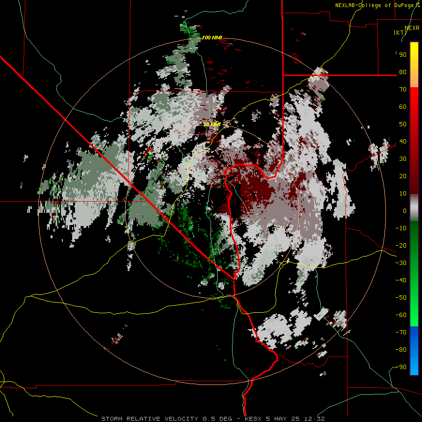This screenshot has width=422, height=422.
Task: Click the -20 value on the velocity scale
Action: point(401,246)
